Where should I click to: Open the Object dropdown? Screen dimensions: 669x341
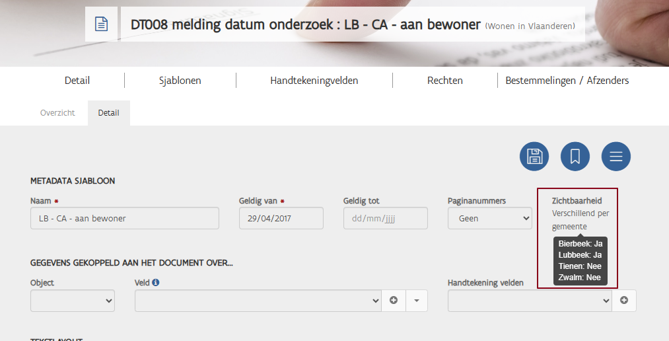coord(73,301)
